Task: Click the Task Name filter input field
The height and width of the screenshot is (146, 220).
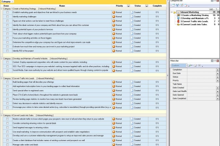Action: pos(203,84)
